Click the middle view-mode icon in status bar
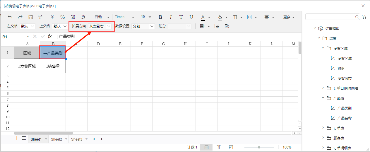370x152 pixels. click(219, 147)
